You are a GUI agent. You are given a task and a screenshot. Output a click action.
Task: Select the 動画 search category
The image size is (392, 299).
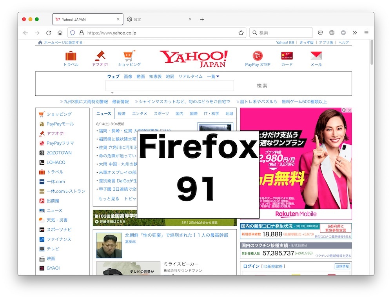(x=140, y=77)
